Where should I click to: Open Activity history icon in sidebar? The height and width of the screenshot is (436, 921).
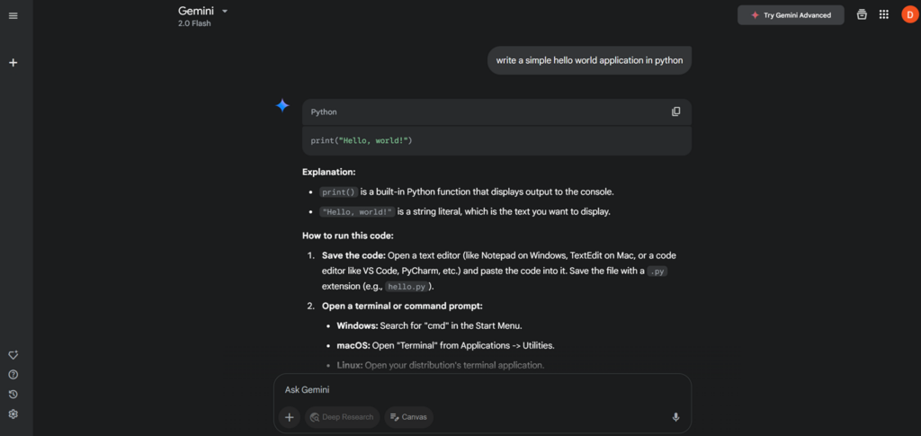click(13, 395)
